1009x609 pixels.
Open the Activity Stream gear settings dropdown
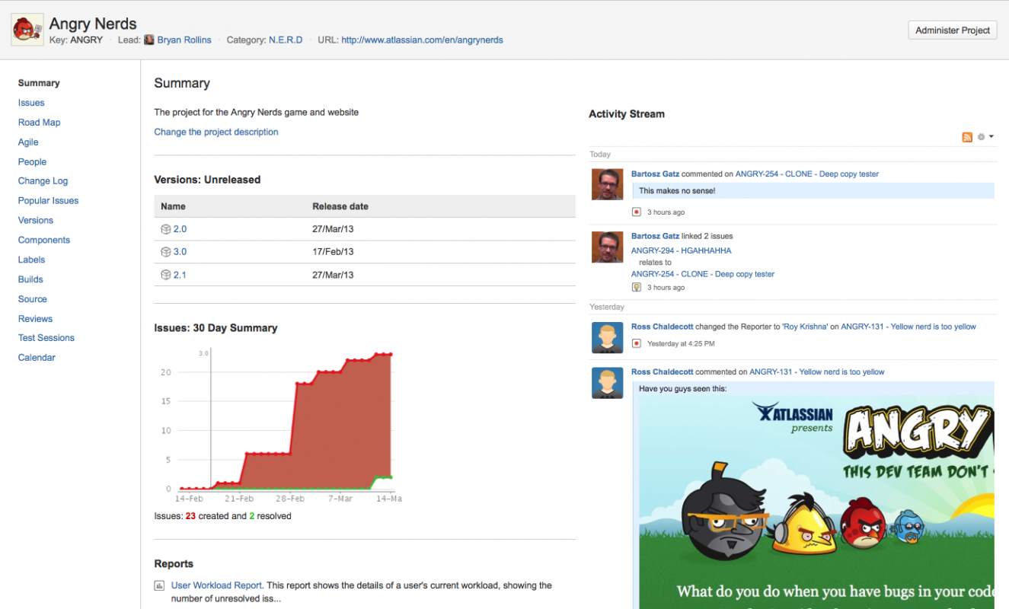[985, 137]
